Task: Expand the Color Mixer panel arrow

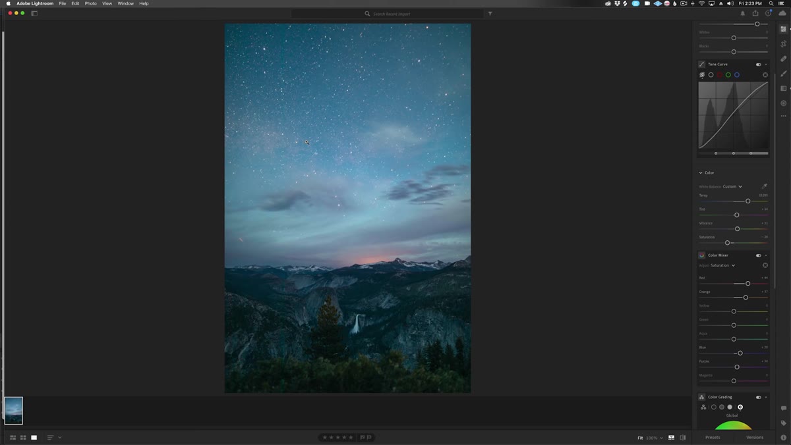Action: click(x=766, y=255)
